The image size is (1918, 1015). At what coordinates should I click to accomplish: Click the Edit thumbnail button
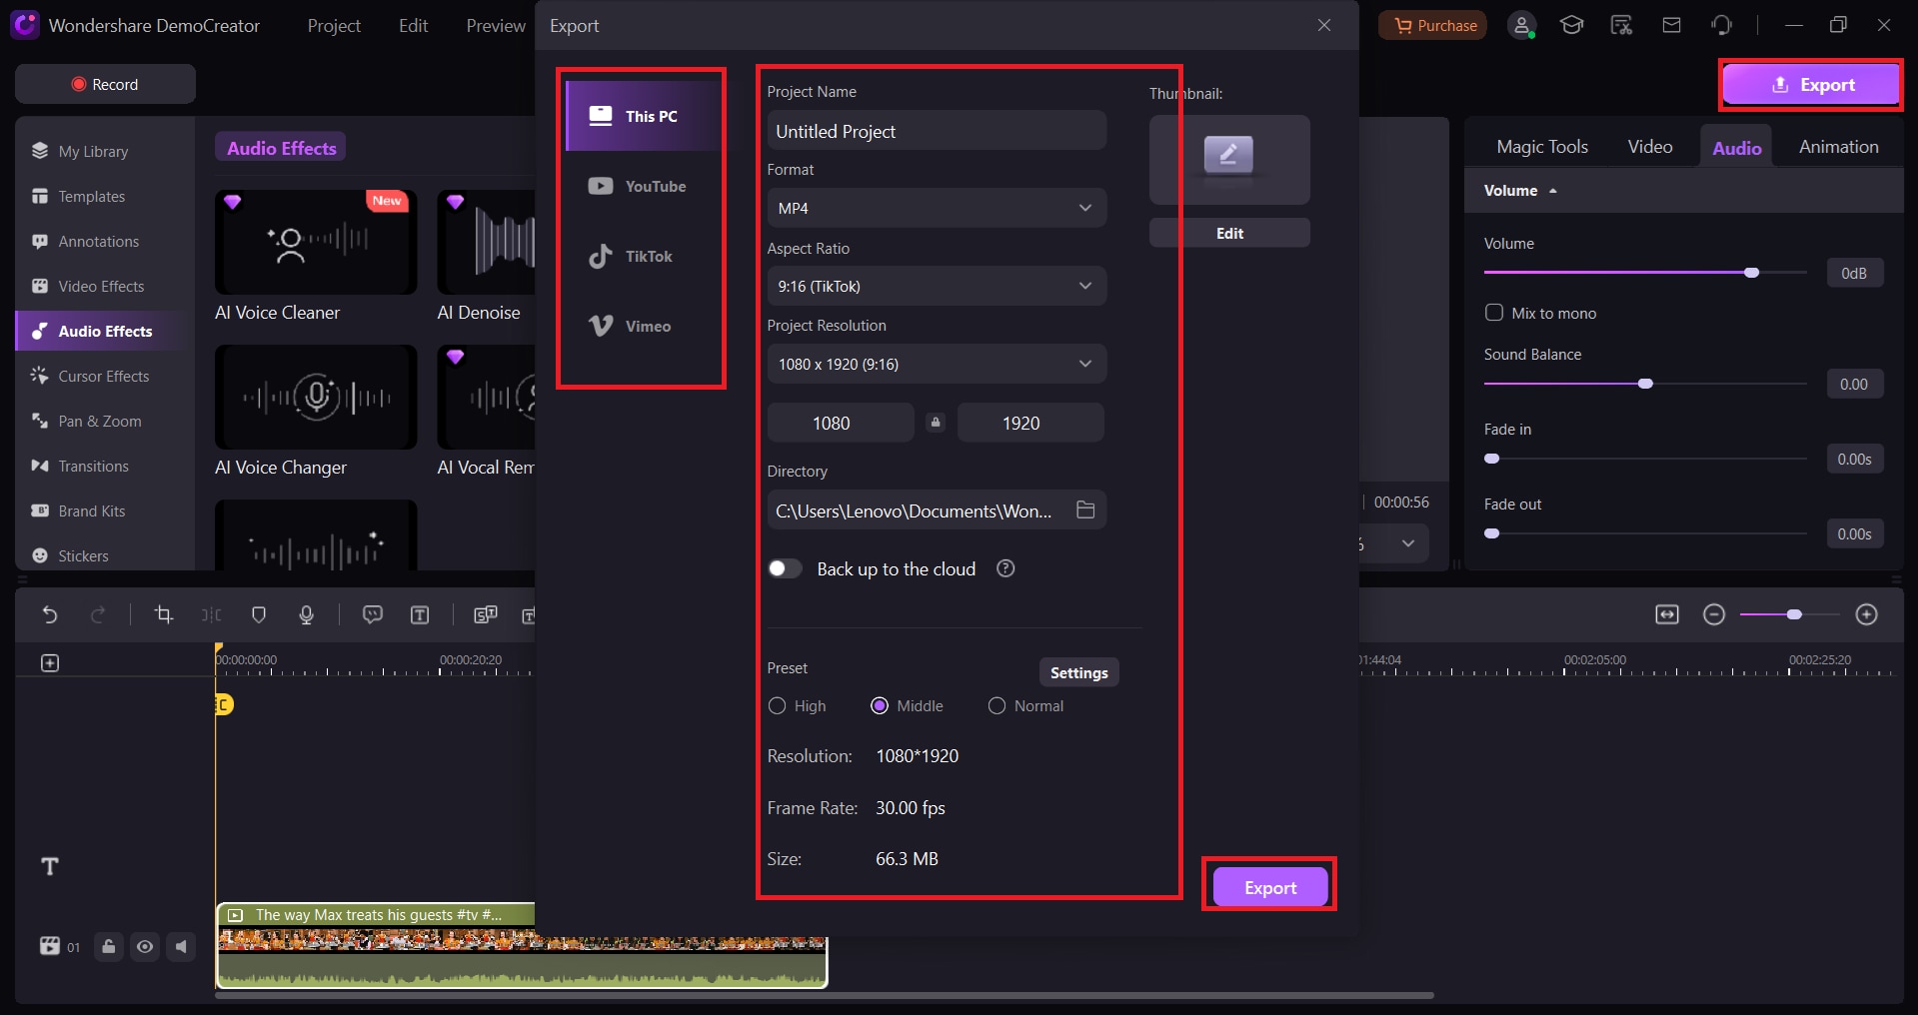[1229, 233]
